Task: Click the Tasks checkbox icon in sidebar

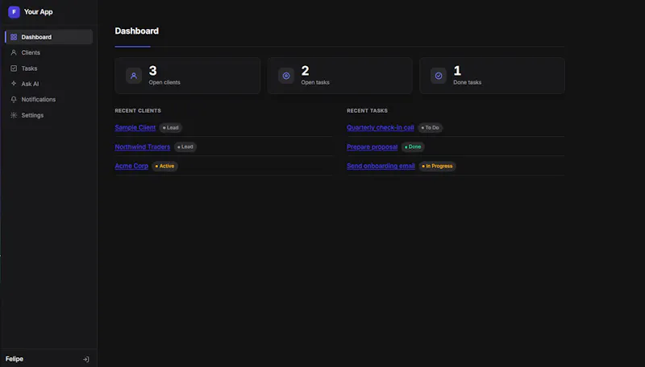Action: click(x=14, y=68)
